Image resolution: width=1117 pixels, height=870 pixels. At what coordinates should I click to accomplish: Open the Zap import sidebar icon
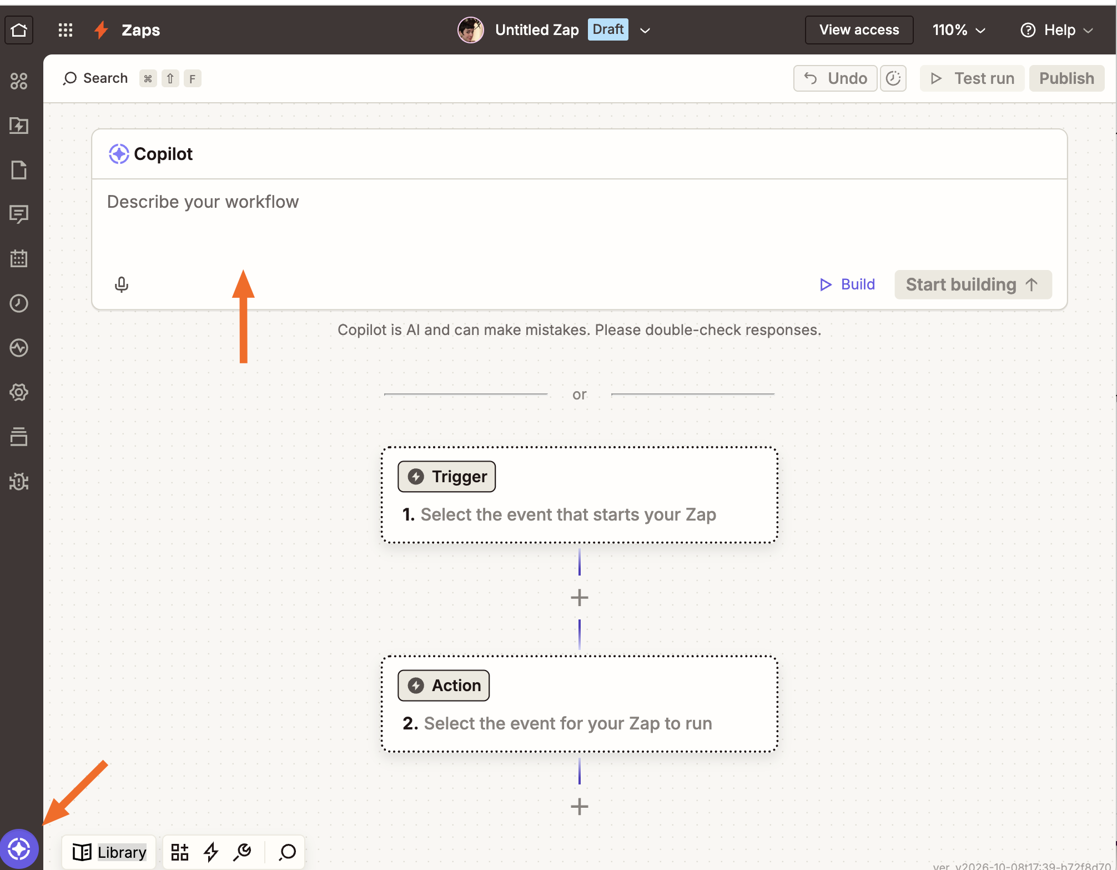[x=19, y=126]
